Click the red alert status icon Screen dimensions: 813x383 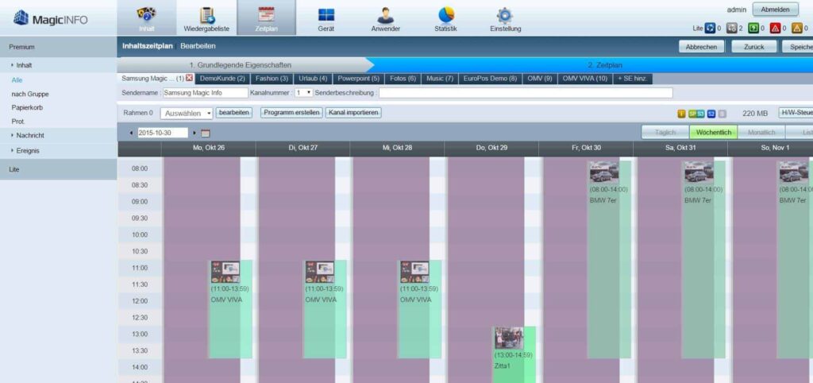tap(775, 28)
